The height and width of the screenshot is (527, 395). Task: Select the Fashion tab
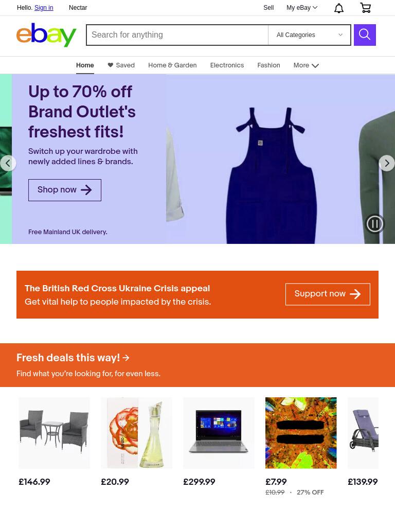268,65
